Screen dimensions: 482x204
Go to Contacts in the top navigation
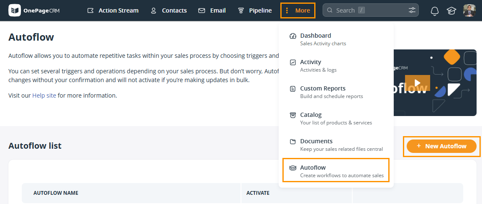[x=169, y=10]
